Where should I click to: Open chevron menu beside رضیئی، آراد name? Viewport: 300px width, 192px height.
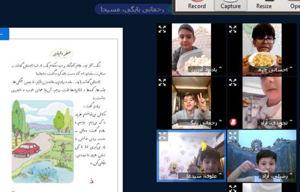click(290, 175)
